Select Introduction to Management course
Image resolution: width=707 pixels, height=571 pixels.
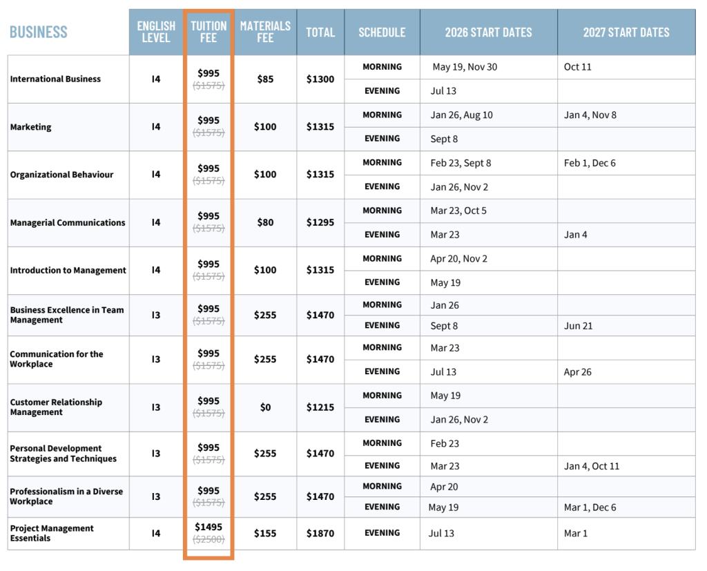coord(68,270)
